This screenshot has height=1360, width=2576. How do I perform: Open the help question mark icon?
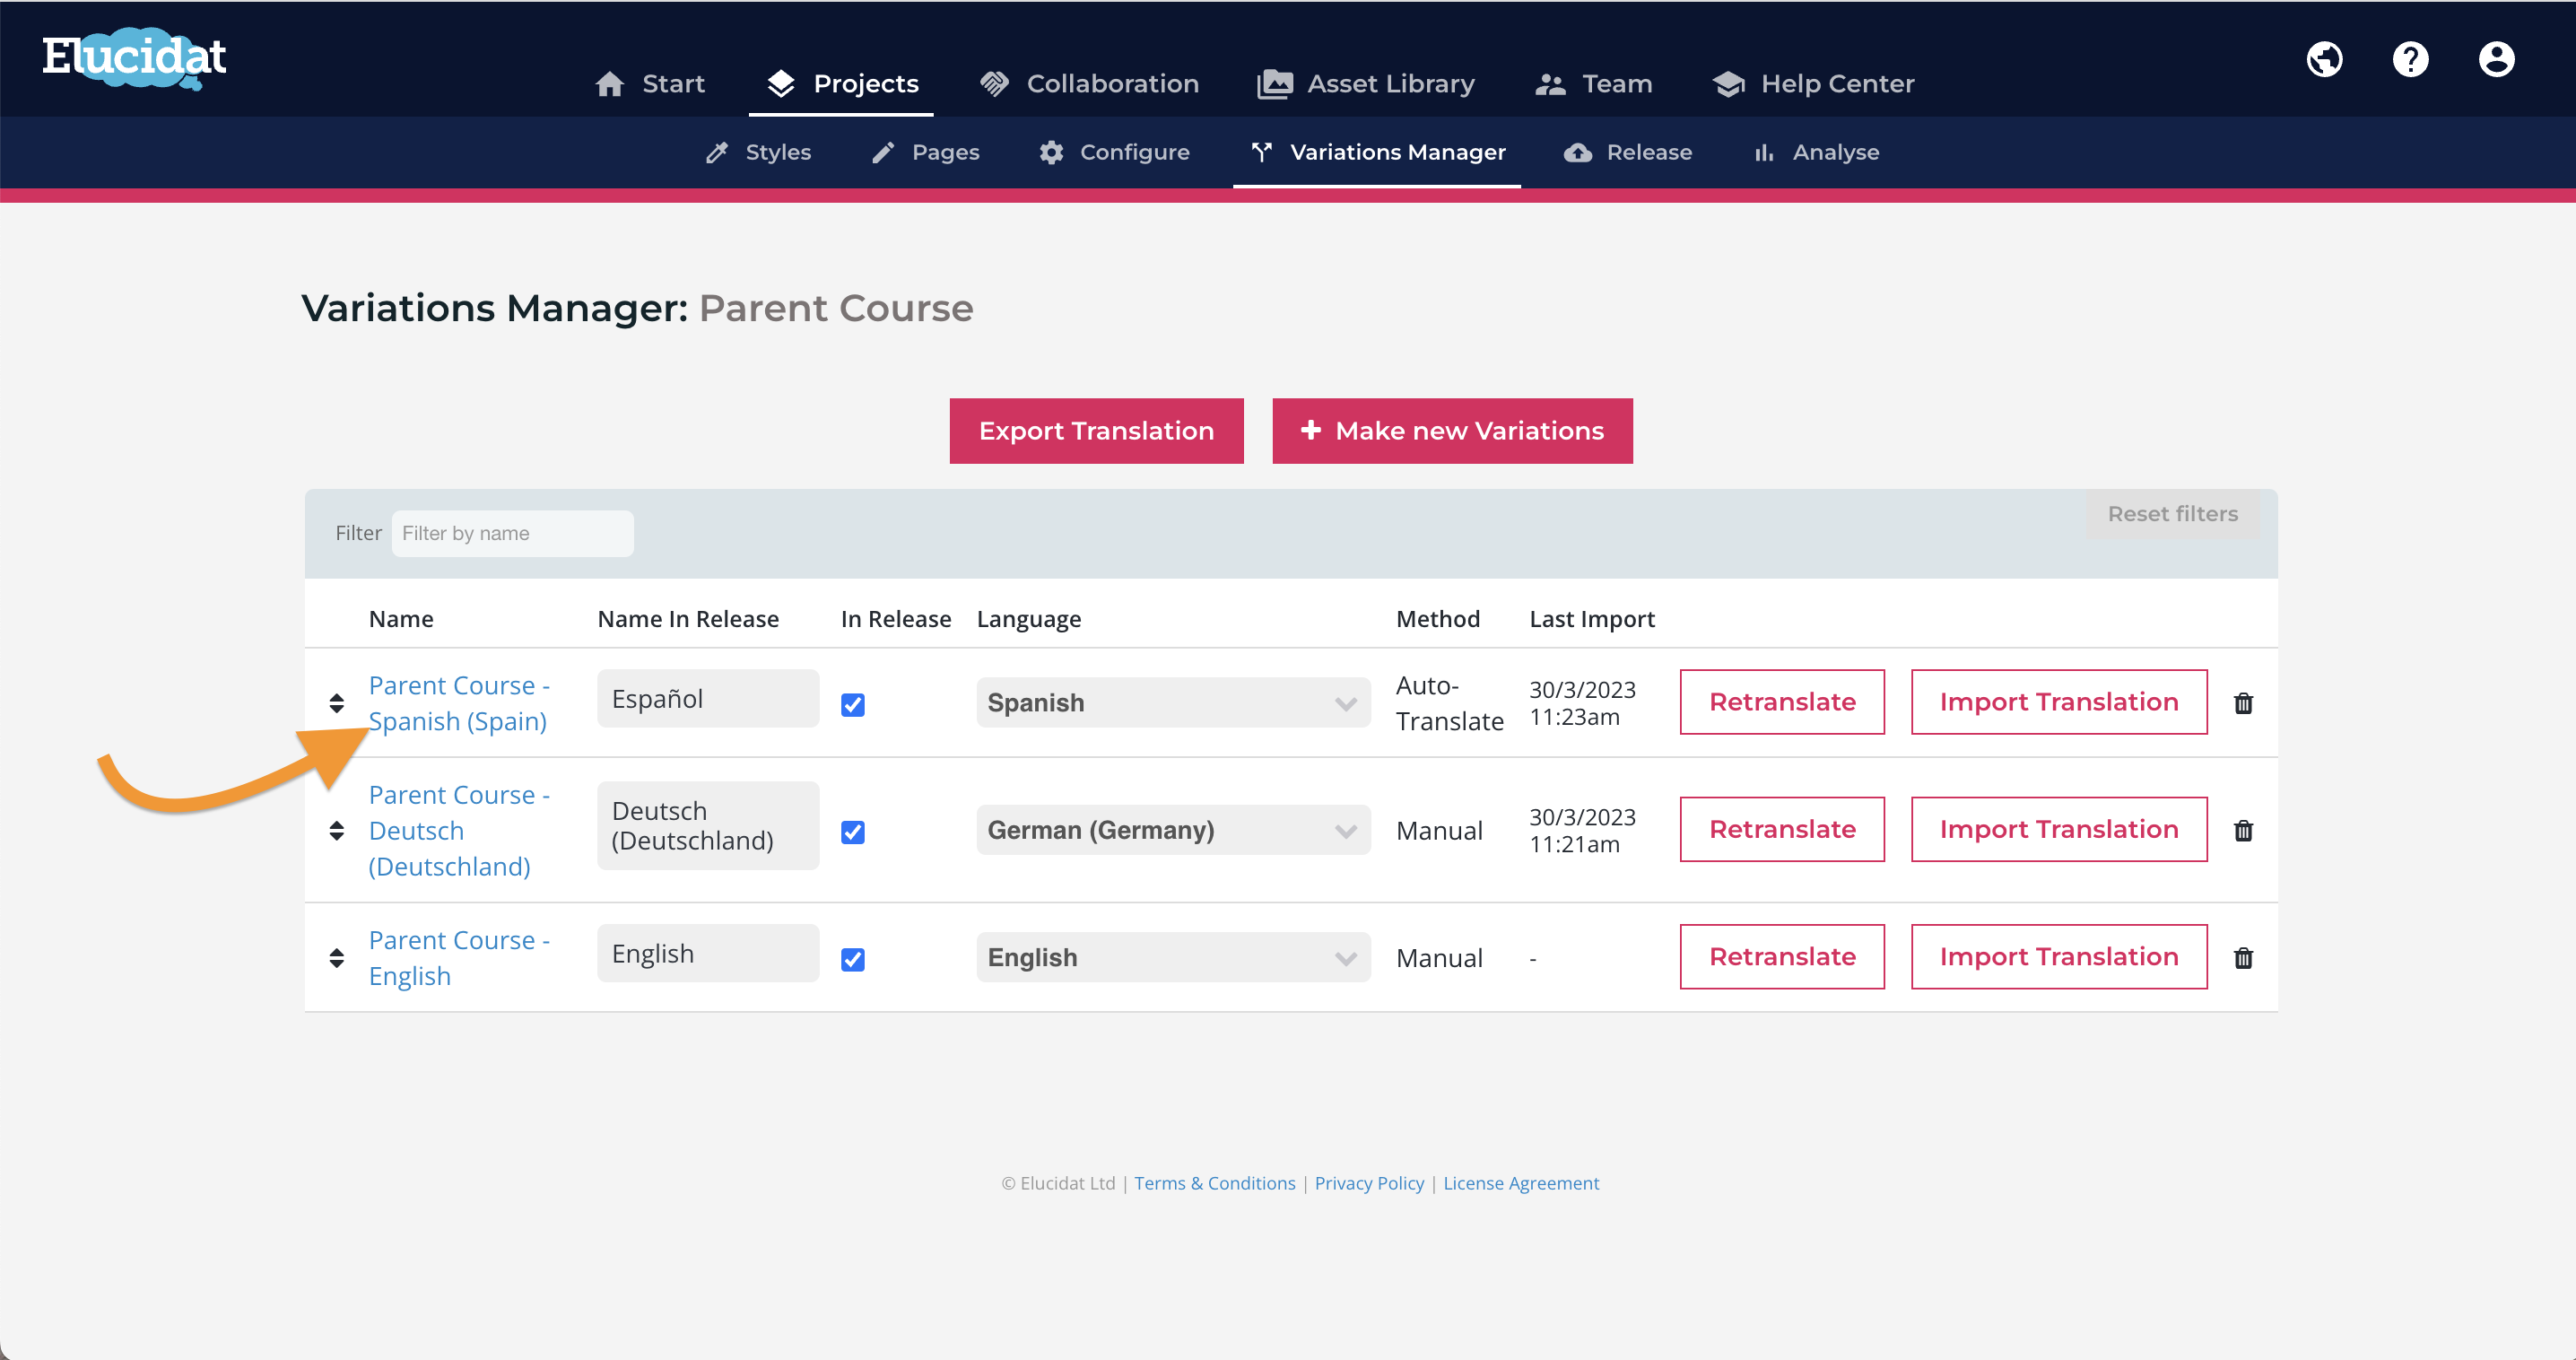2410,59
